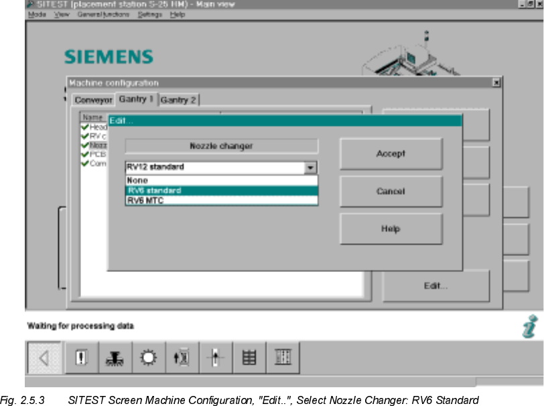This screenshot has width=544, height=406.
Task: Open the General functions menu
Action: (103, 15)
